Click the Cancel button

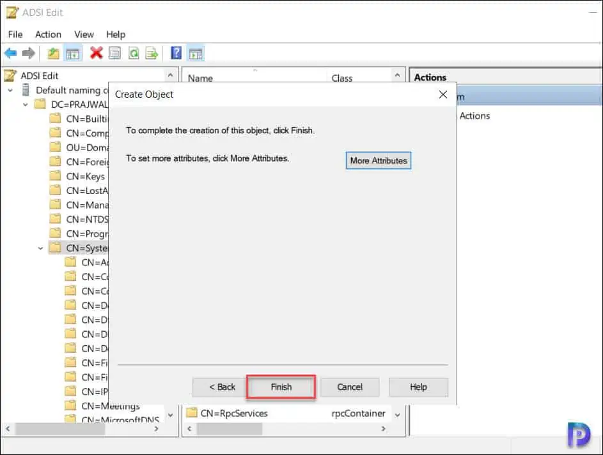pos(350,387)
